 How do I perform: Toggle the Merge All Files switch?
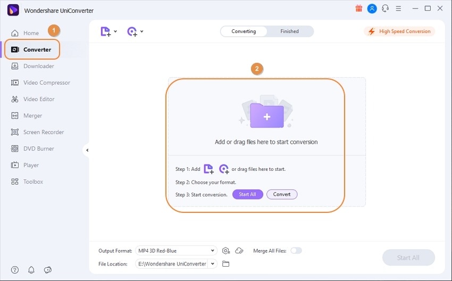click(296, 251)
